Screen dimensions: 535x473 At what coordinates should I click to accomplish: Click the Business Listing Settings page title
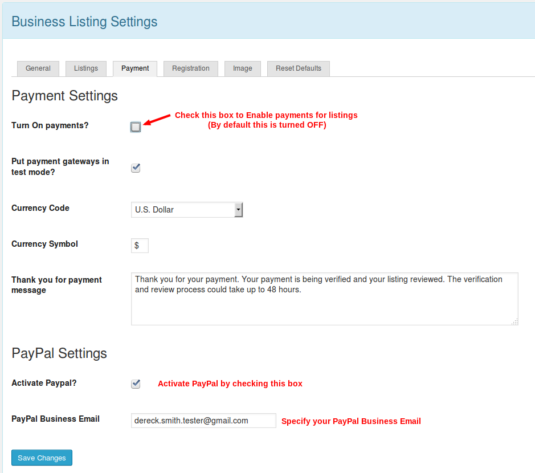click(84, 22)
